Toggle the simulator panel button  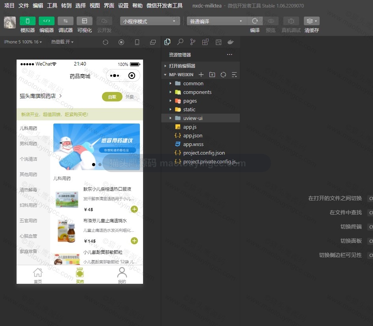tap(28, 21)
